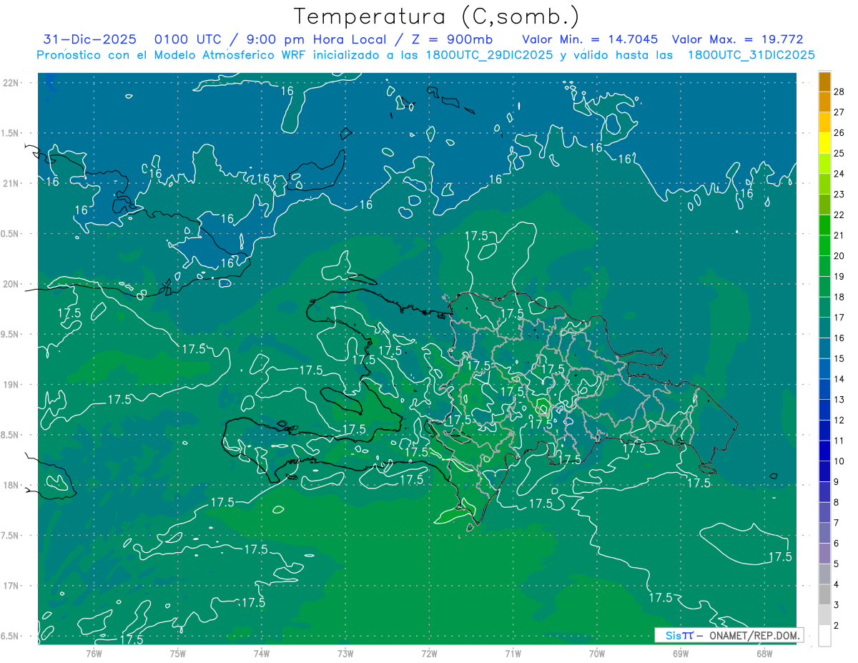Click the '71W' longitude axis label
The image size is (858, 663).
(x=513, y=653)
